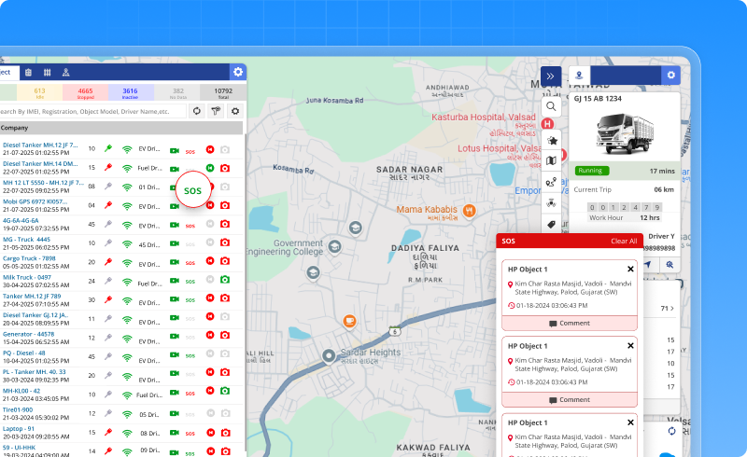Click the tag icon in map toolbar

pos(551,224)
